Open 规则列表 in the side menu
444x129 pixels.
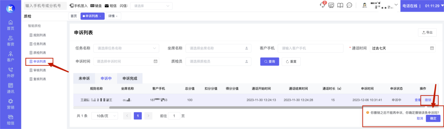click(38, 35)
